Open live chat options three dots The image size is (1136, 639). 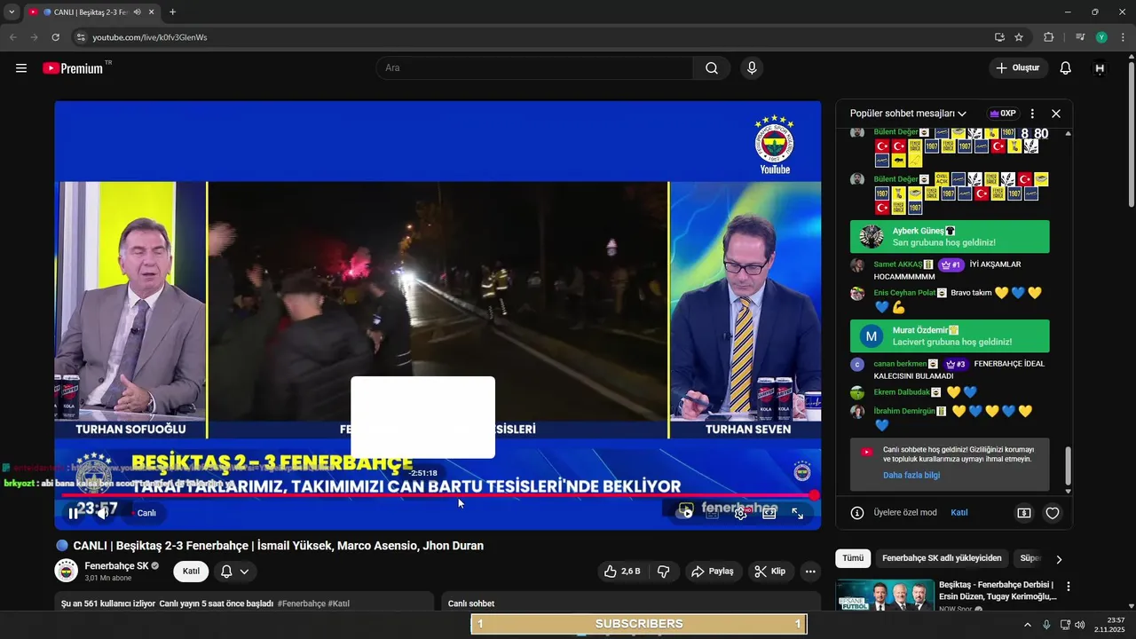pos(1032,114)
